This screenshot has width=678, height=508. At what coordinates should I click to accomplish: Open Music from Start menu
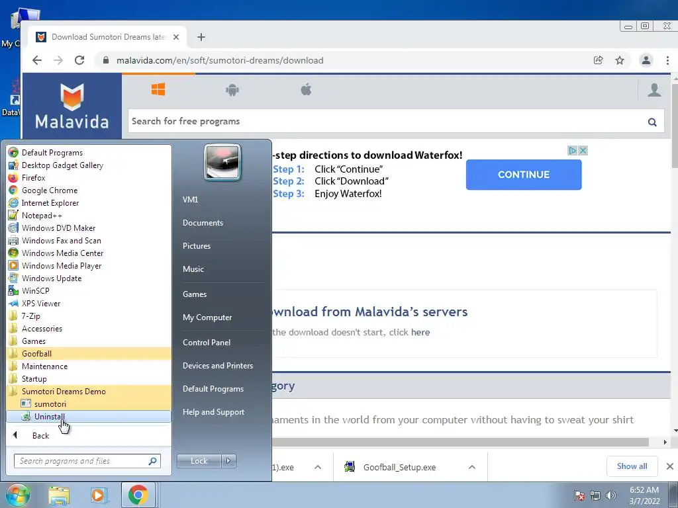tap(193, 269)
